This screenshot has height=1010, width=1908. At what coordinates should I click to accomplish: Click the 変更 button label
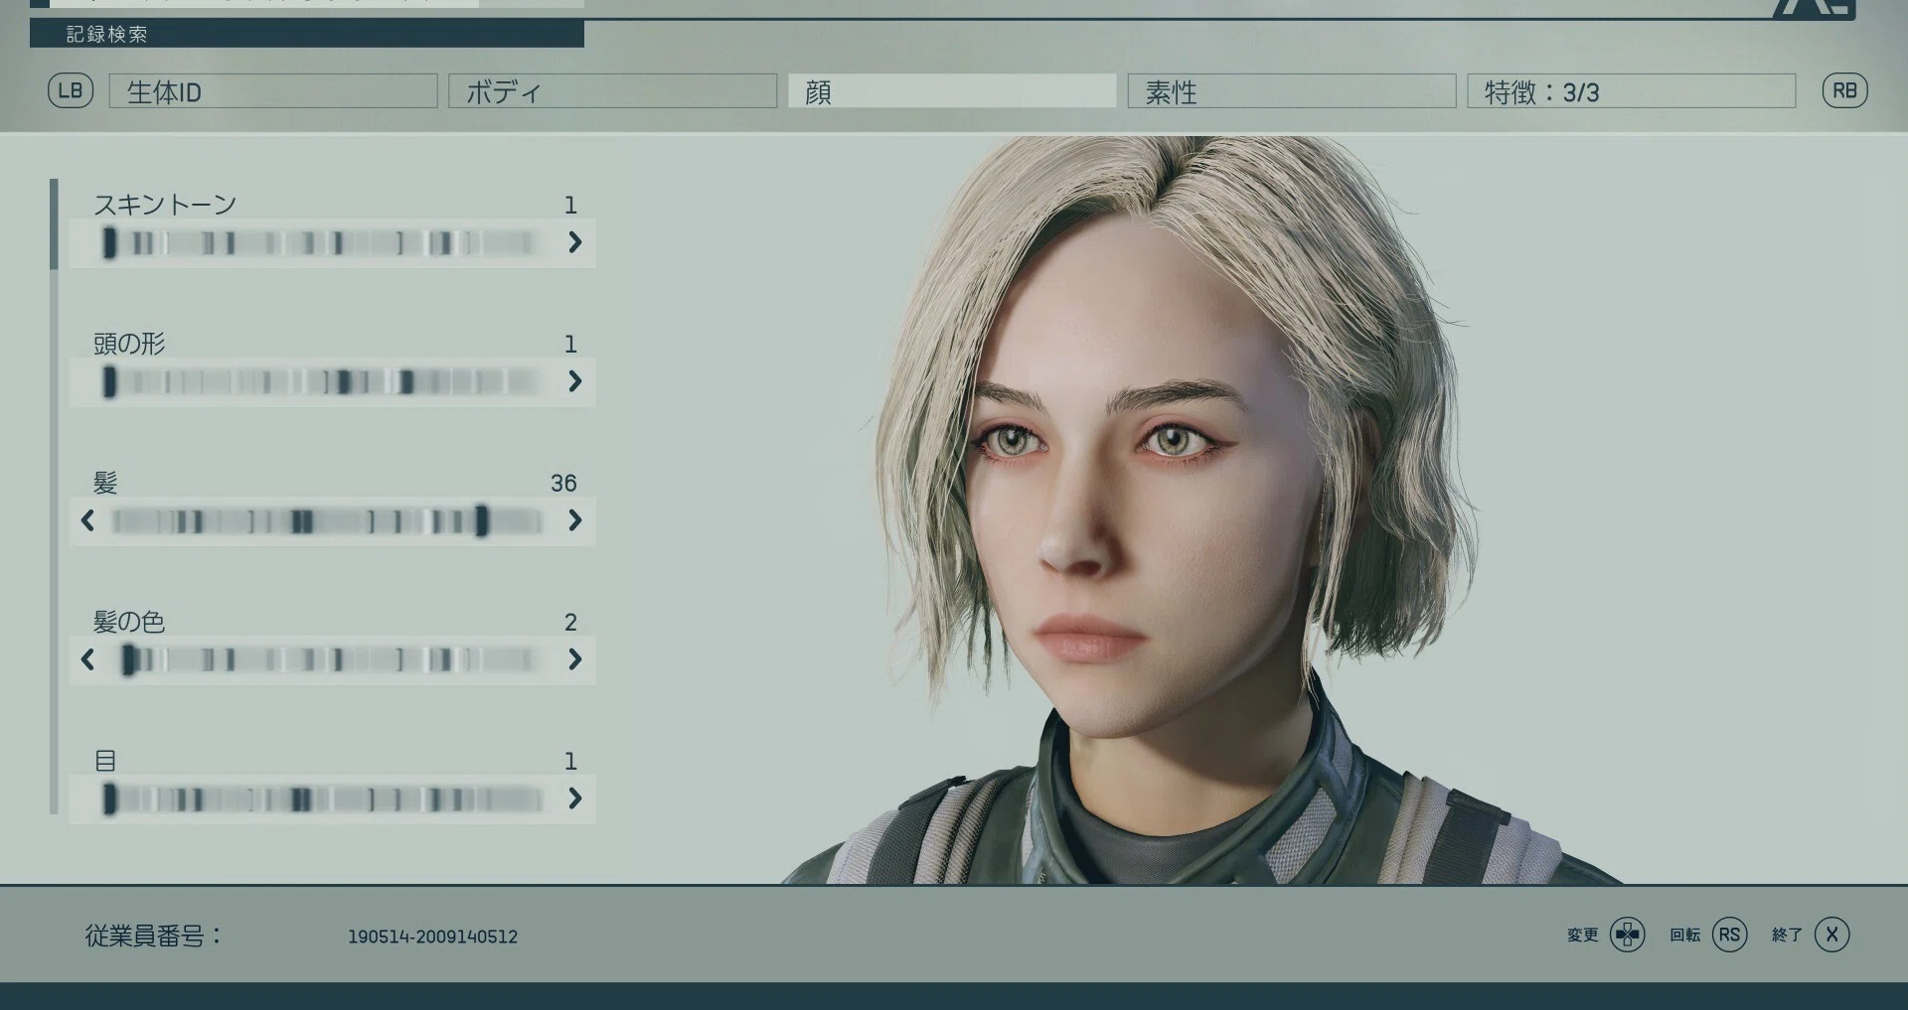coord(1582,935)
